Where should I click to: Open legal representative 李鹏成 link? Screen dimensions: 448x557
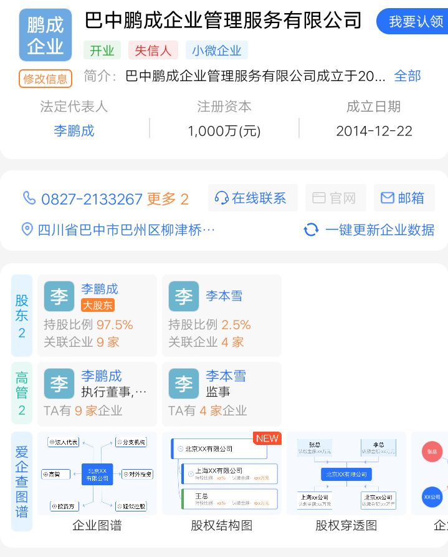[x=74, y=131]
